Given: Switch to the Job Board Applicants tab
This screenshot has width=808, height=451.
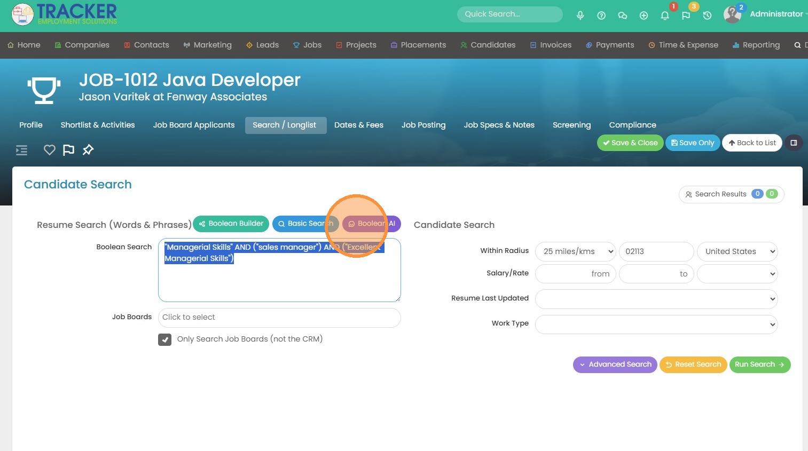Looking at the screenshot, I should pos(194,125).
